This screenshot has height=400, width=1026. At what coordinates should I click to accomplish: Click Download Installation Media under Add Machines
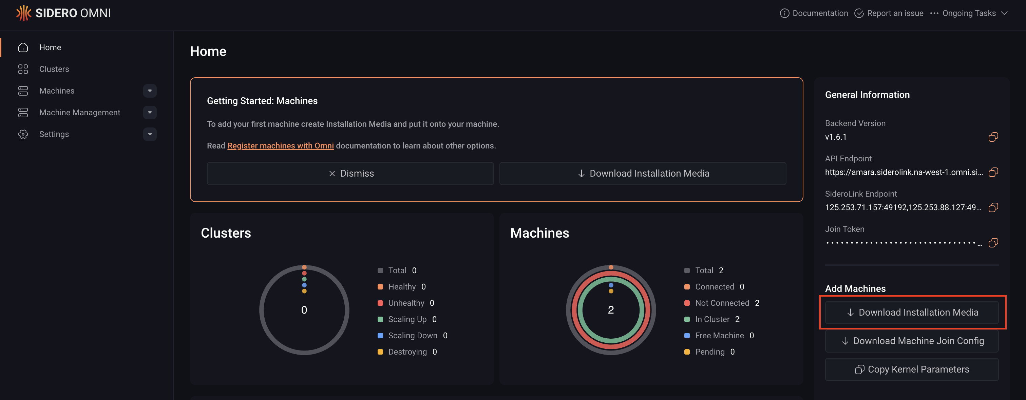tap(912, 313)
